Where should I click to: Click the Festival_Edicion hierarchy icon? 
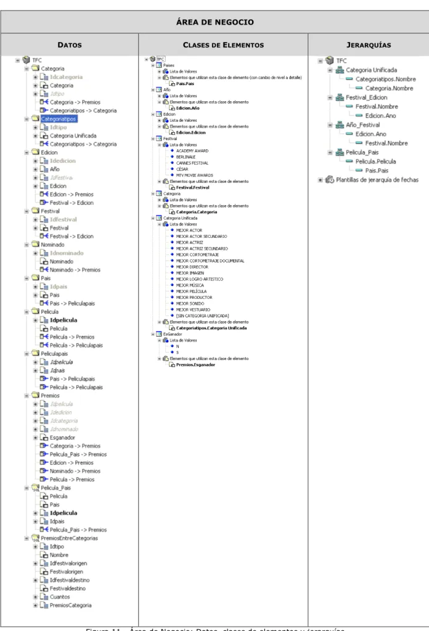click(340, 98)
